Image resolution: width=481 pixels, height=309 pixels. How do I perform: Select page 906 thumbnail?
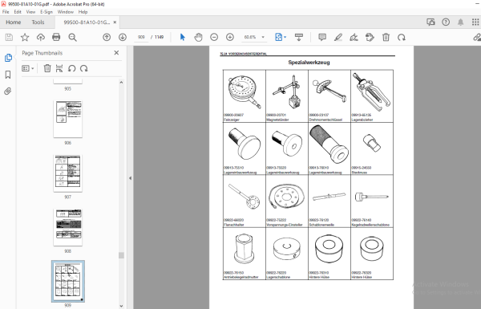coord(68,119)
